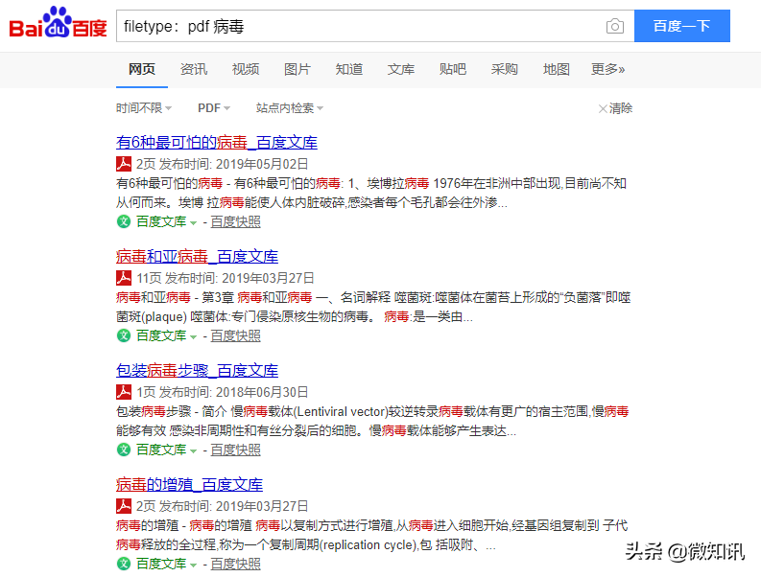This screenshot has width=761, height=577.
Task: Open the 更多» tab menu
Action: point(607,69)
